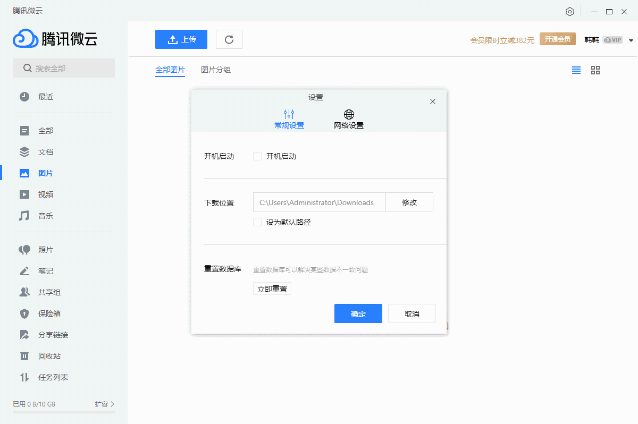Image resolution: width=638 pixels, height=424 pixels.
Task: Confirm settings with 确定 button
Action: click(358, 313)
